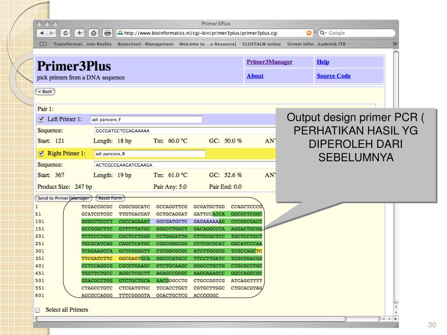The height and width of the screenshot is (335, 447).
Task: Click the Reset Form button
Action: coord(110,198)
